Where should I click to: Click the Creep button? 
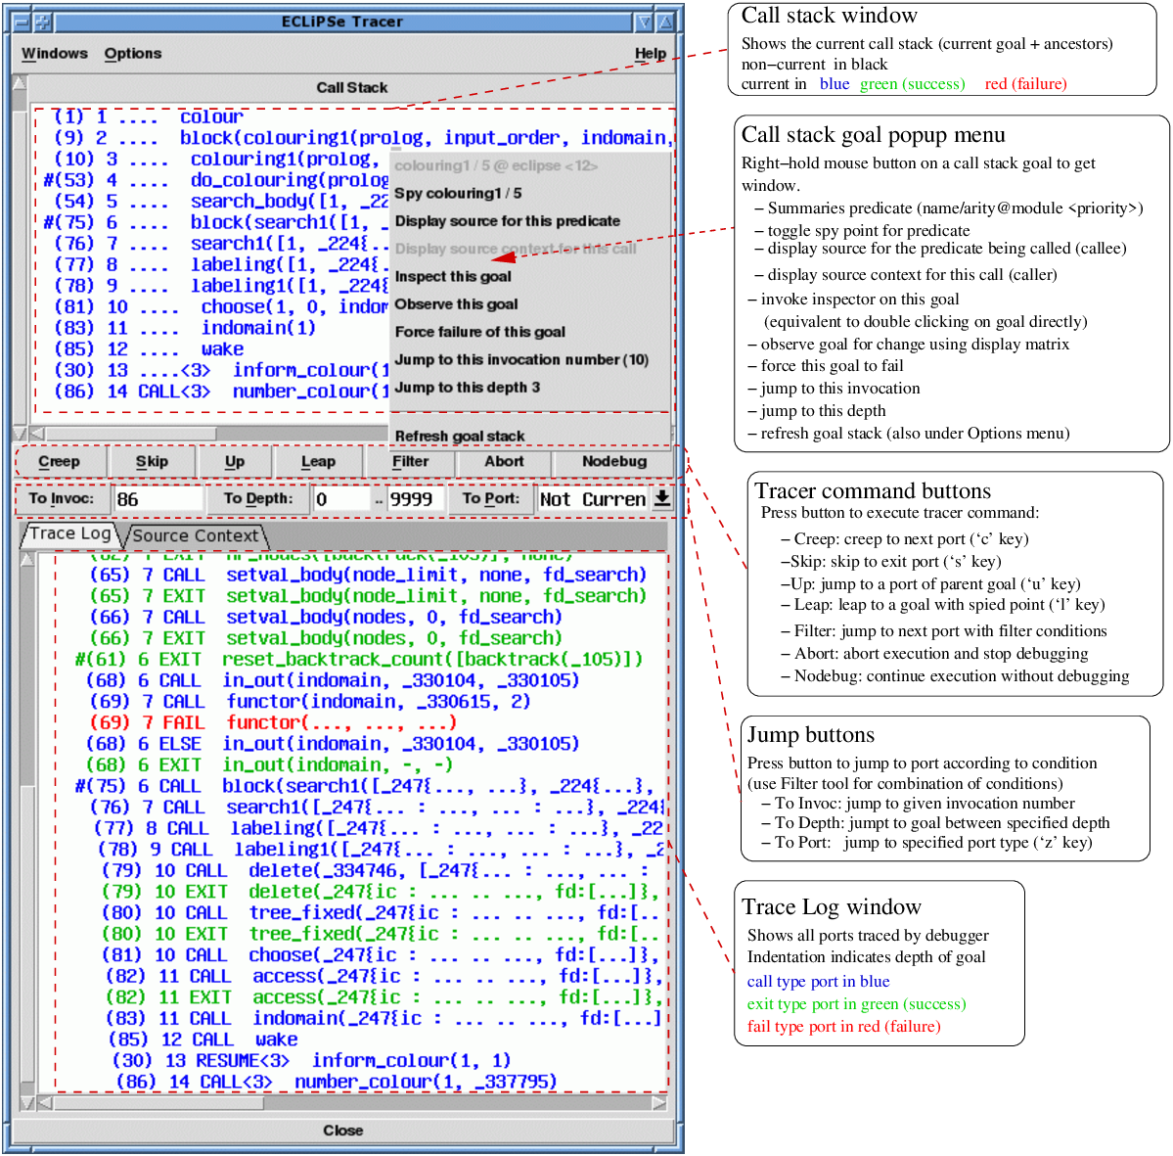[x=59, y=462]
